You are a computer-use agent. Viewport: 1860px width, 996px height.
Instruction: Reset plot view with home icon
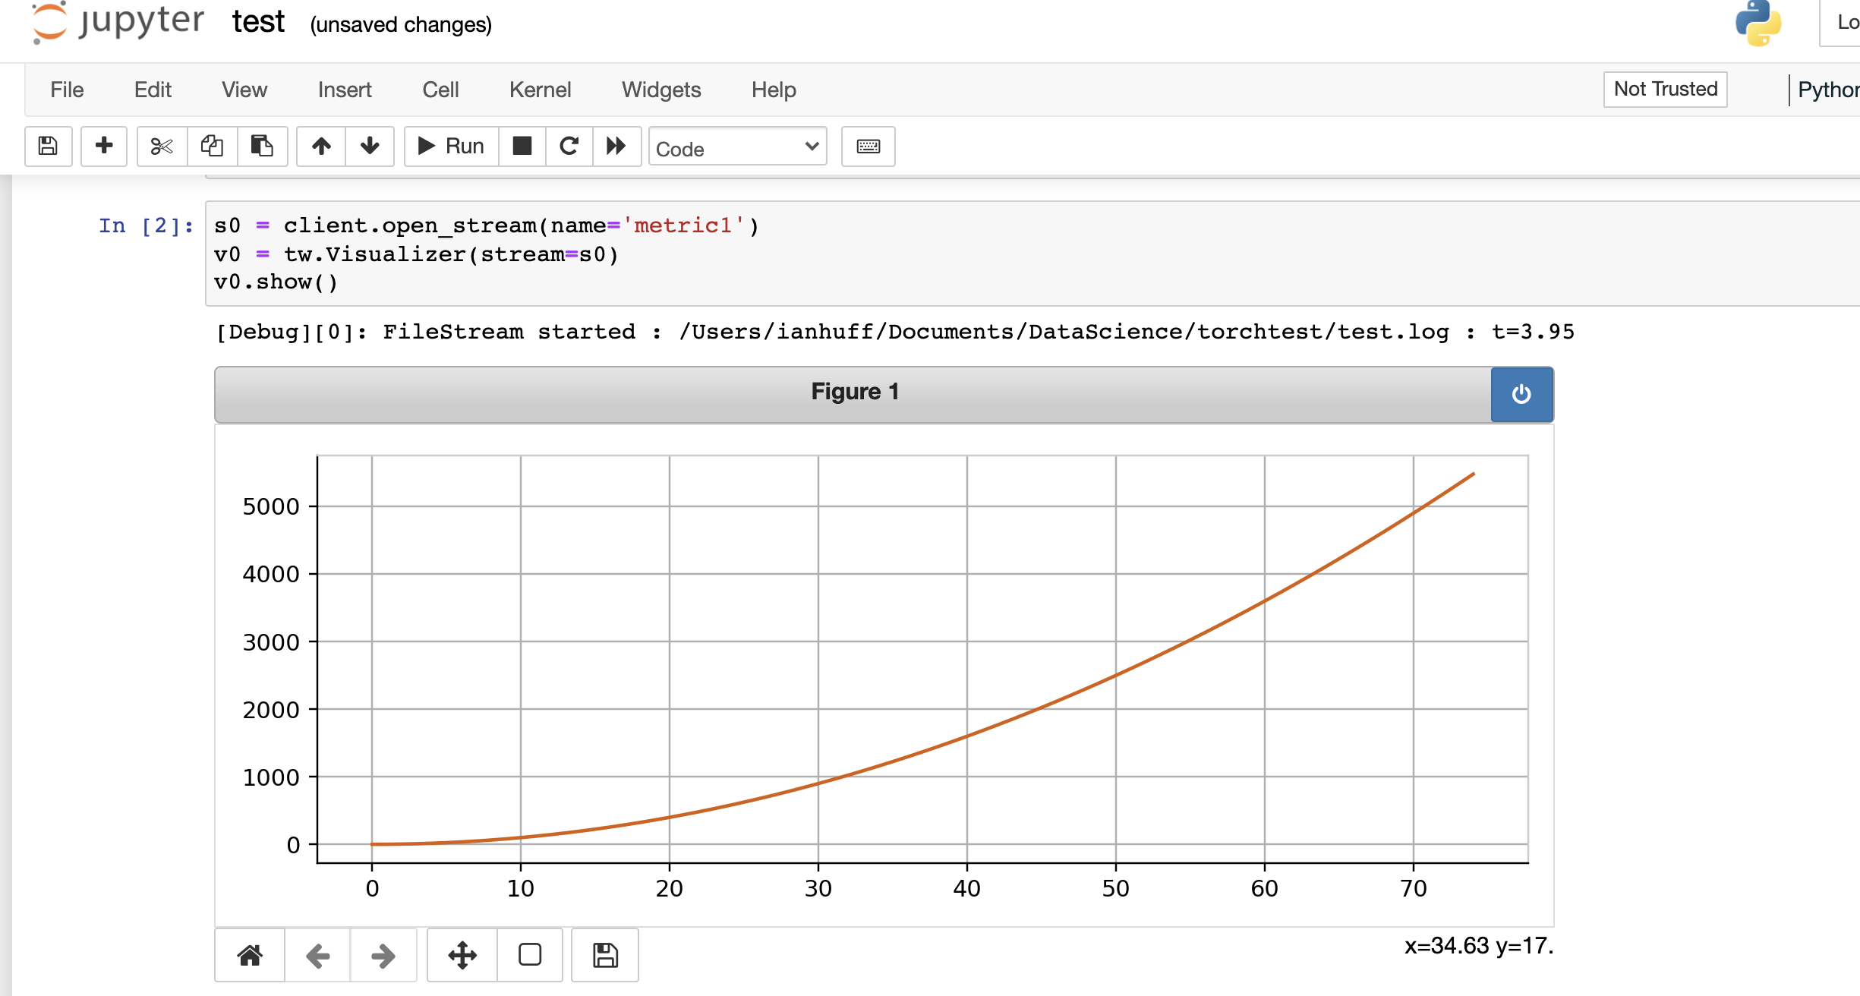(249, 955)
